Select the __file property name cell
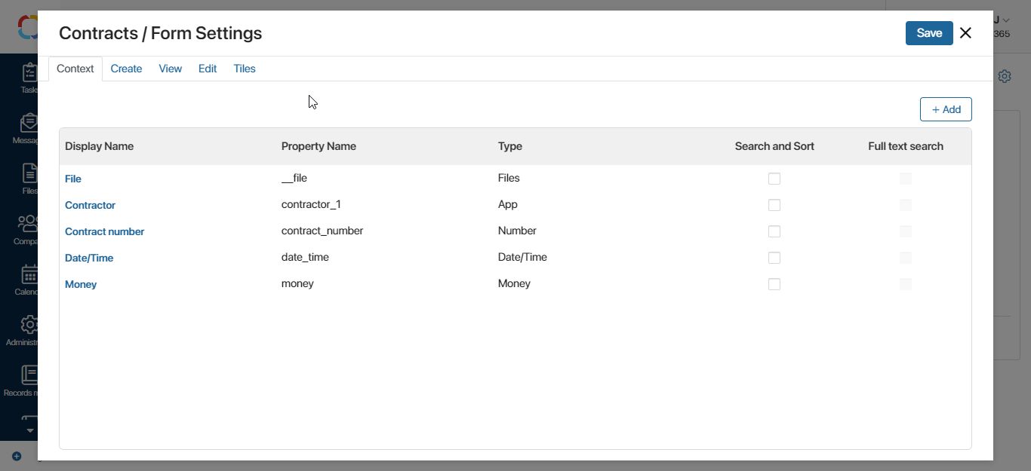 click(294, 178)
